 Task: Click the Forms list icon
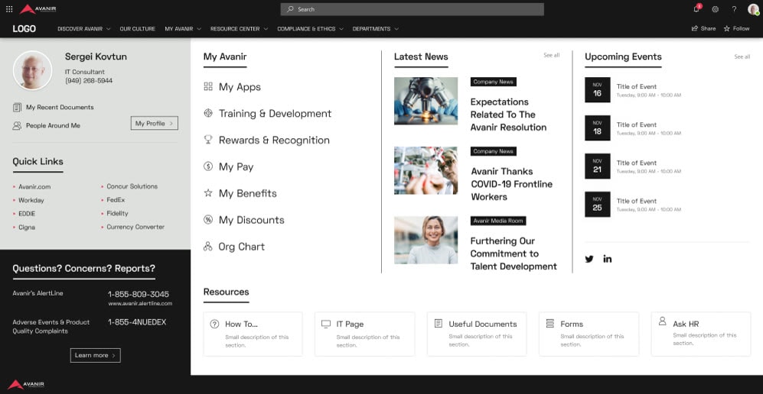coord(550,324)
